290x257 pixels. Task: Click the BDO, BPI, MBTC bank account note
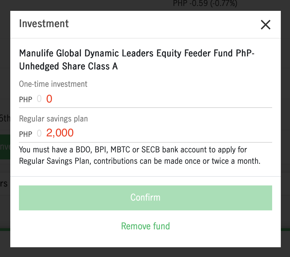[x=133, y=150]
